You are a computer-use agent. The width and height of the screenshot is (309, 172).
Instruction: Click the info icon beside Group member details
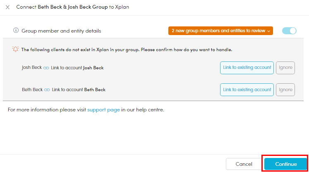[16, 31]
